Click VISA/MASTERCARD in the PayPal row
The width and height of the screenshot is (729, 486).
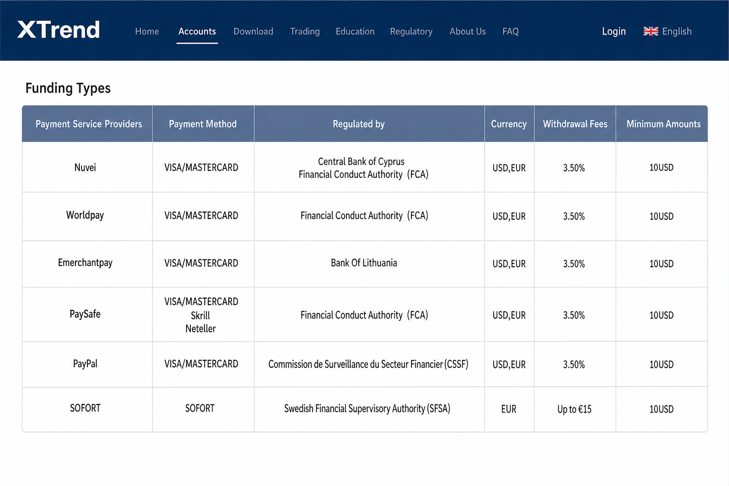201,364
